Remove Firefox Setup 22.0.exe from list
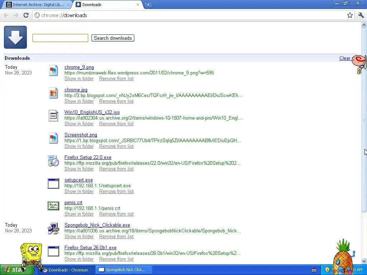 coord(116,169)
